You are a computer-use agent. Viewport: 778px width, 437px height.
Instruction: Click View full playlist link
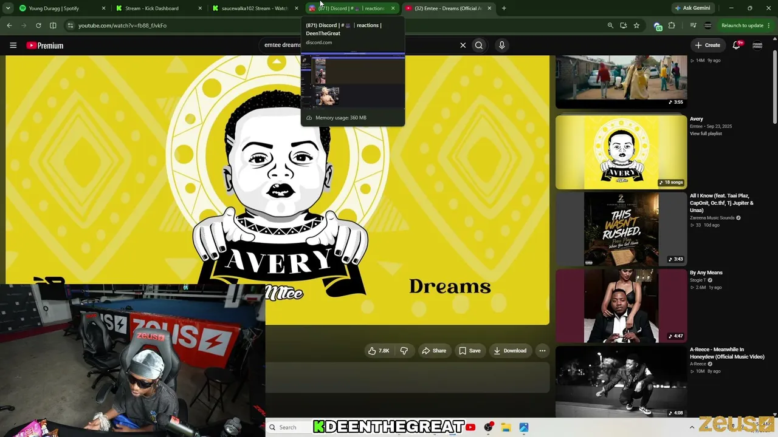pos(706,134)
